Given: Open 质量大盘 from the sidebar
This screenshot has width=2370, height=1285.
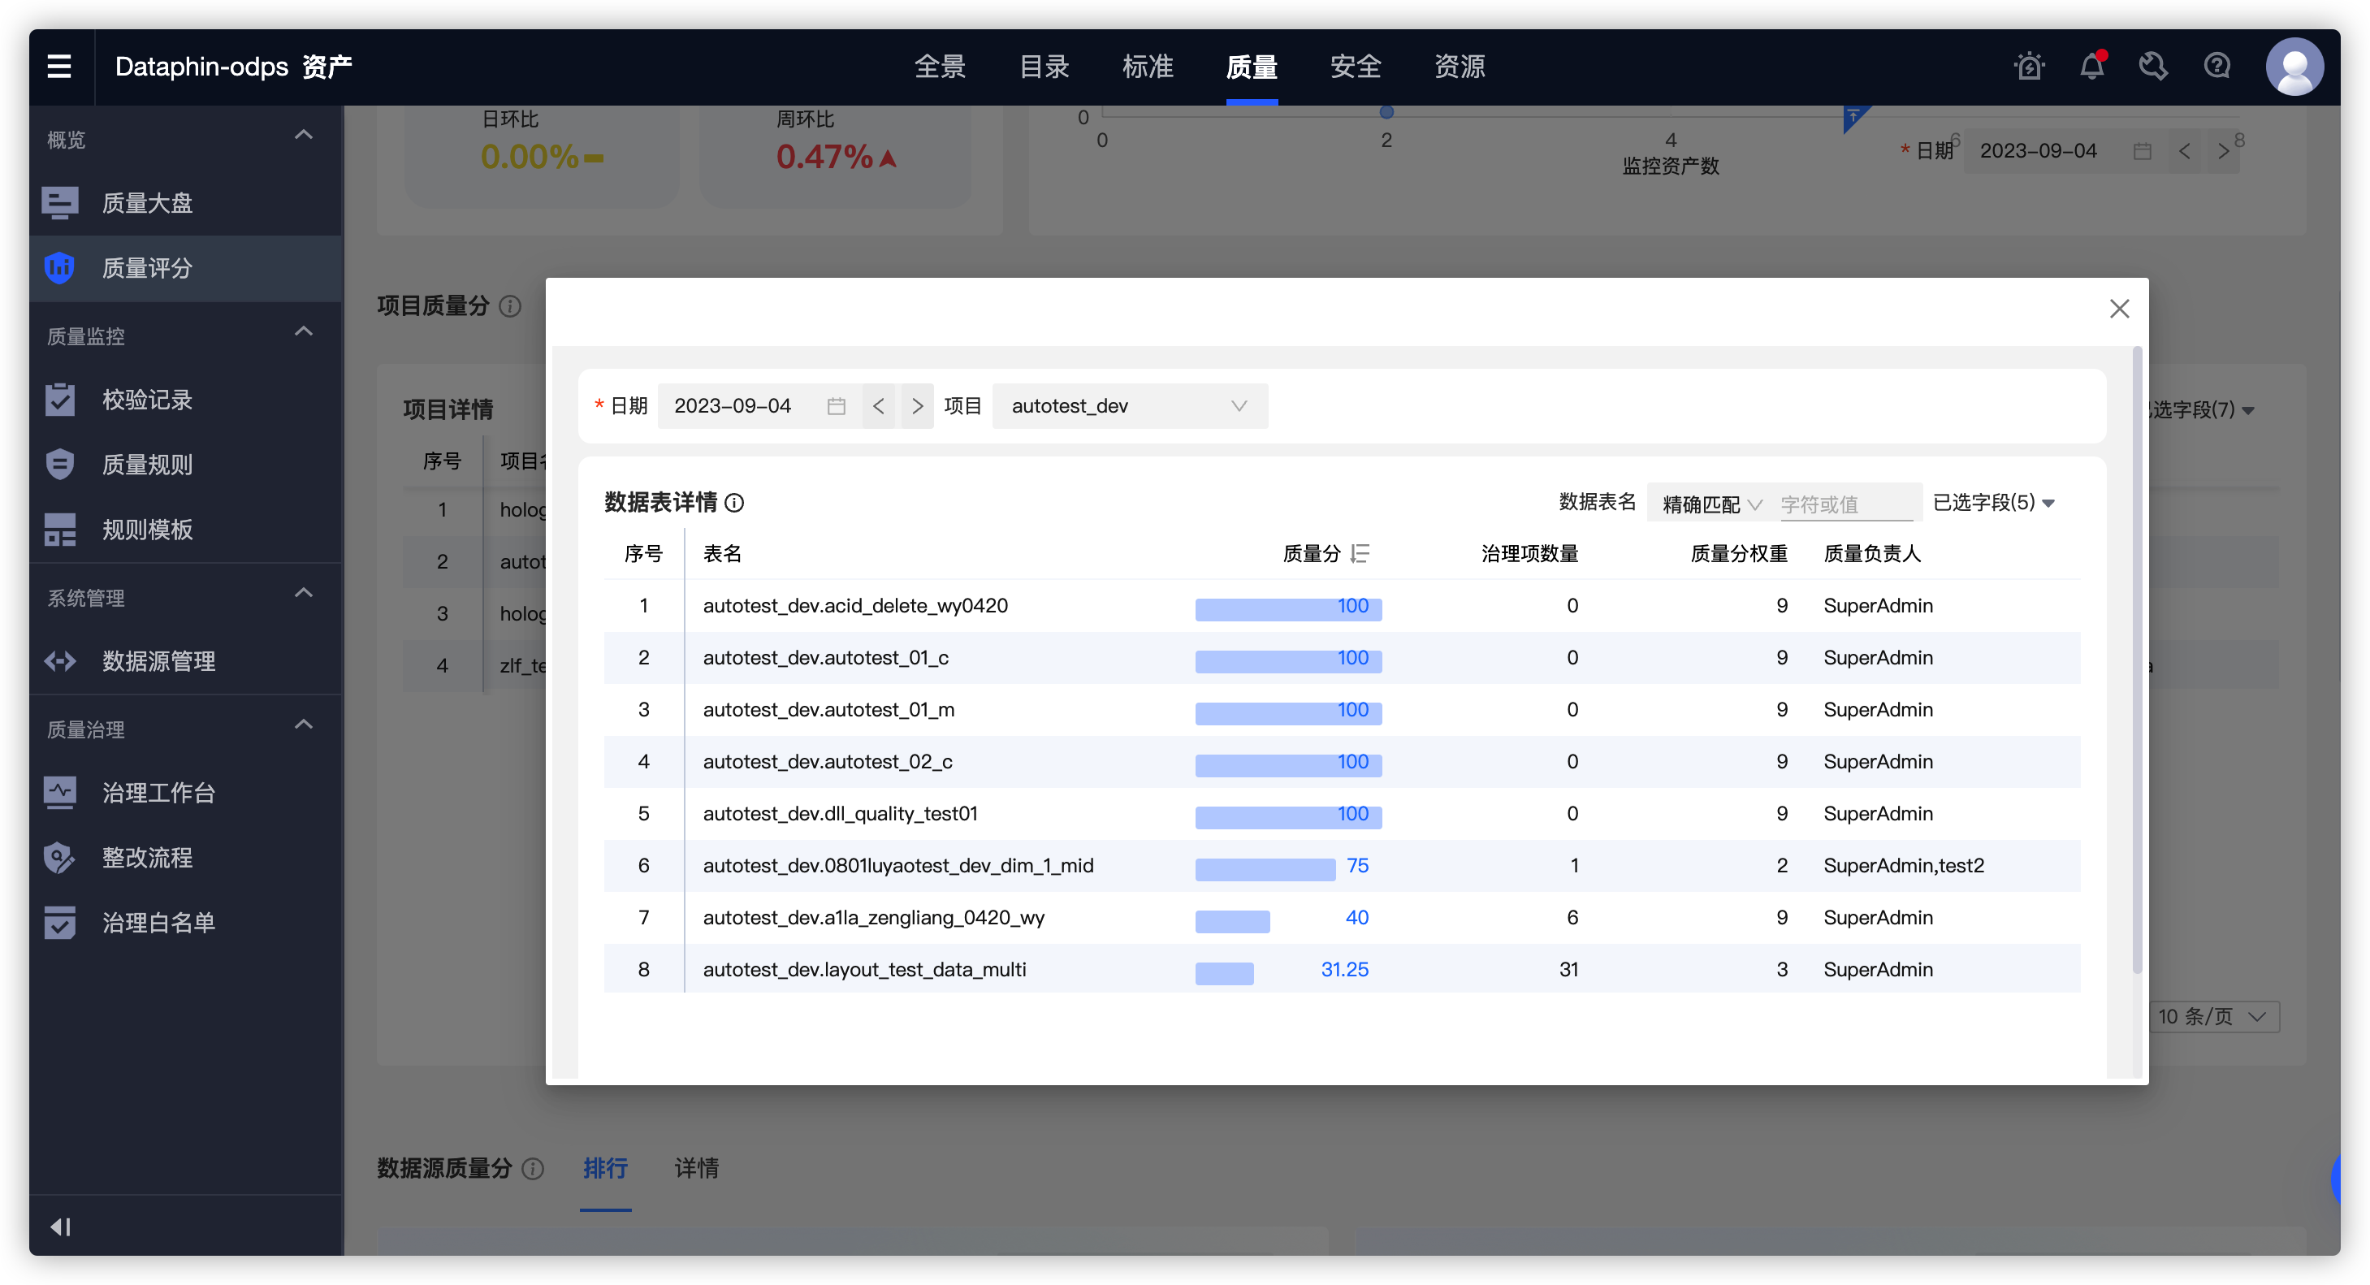Looking at the screenshot, I should coord(147,202).
